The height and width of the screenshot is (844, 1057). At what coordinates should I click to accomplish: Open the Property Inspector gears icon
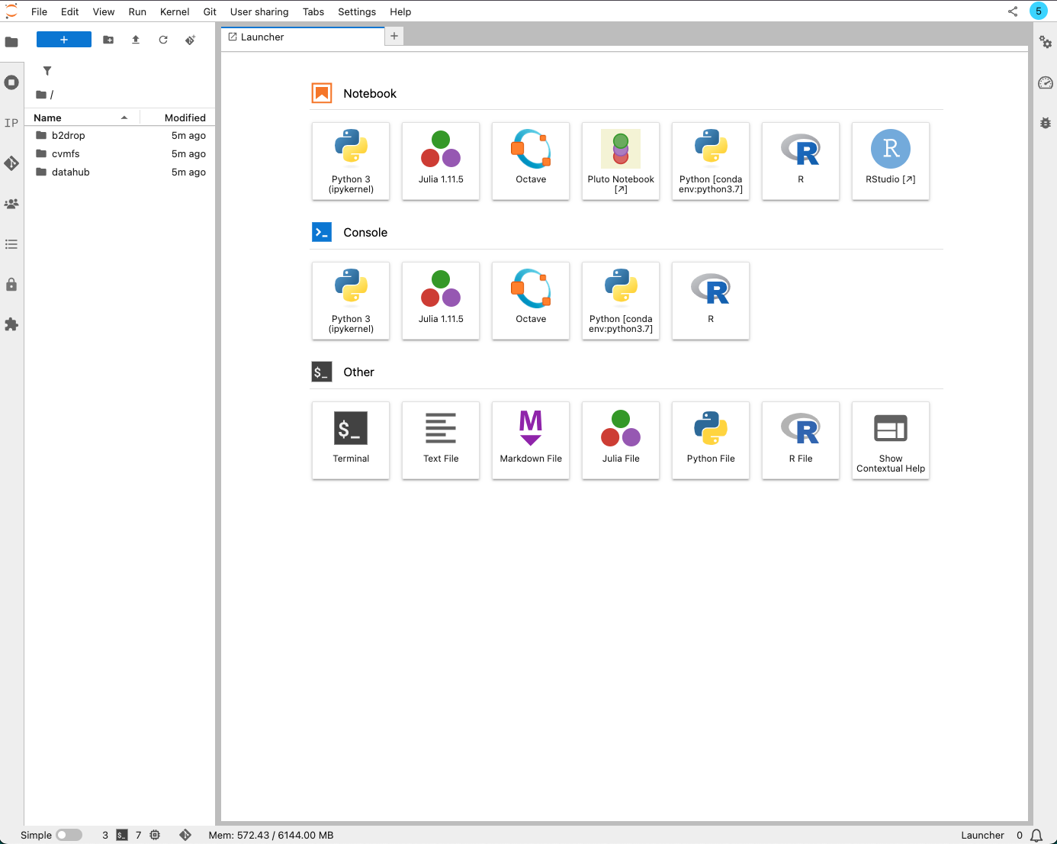tap(1046, 42)
